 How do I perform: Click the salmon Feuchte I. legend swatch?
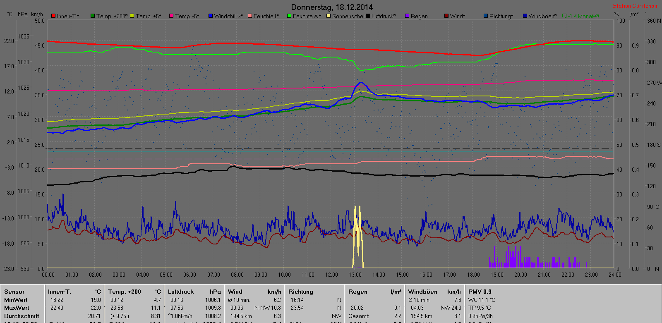pyautogui.click(x=250, y=16)
